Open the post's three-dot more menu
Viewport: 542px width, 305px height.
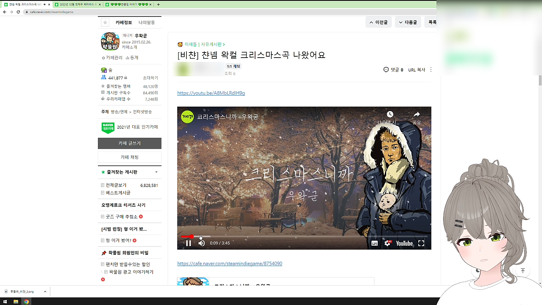[x=431, y=69]
